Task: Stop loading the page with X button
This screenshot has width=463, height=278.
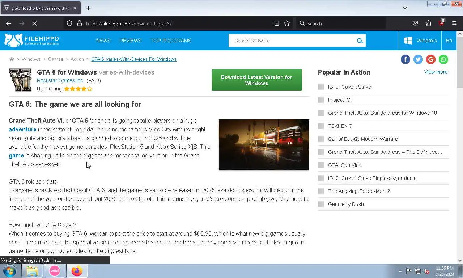Action: coord(35,24)
